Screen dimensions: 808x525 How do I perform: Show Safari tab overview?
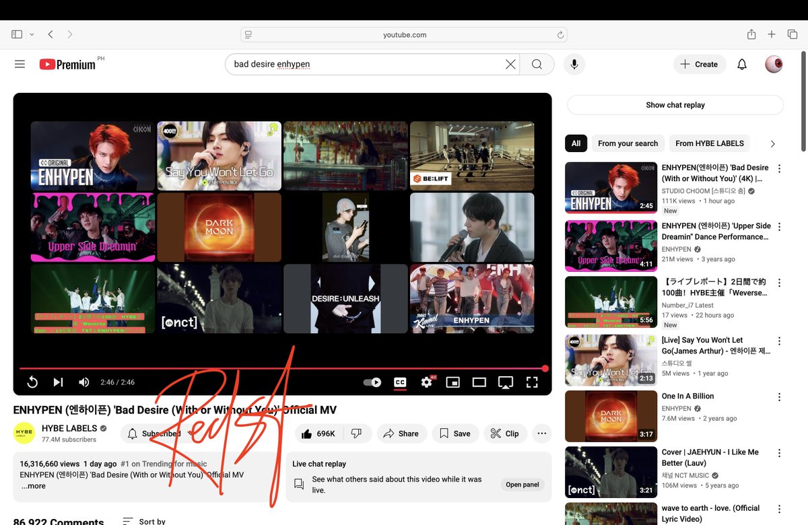coord(793,34)
